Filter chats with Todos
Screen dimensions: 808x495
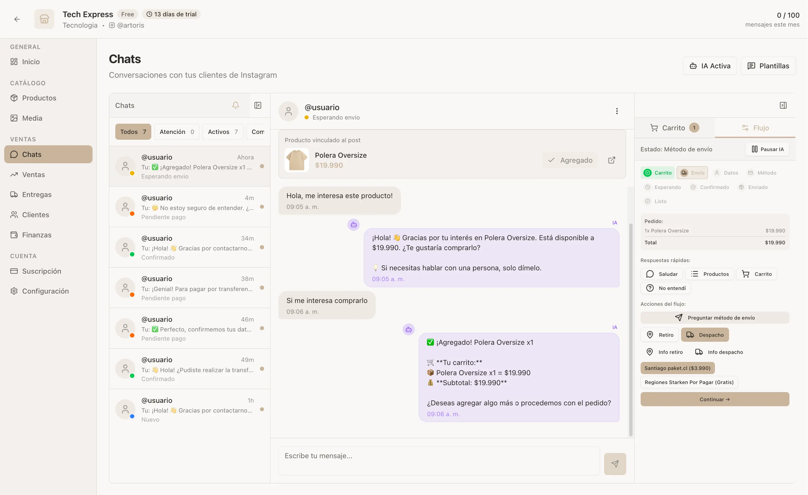click(x=133, y=132)
